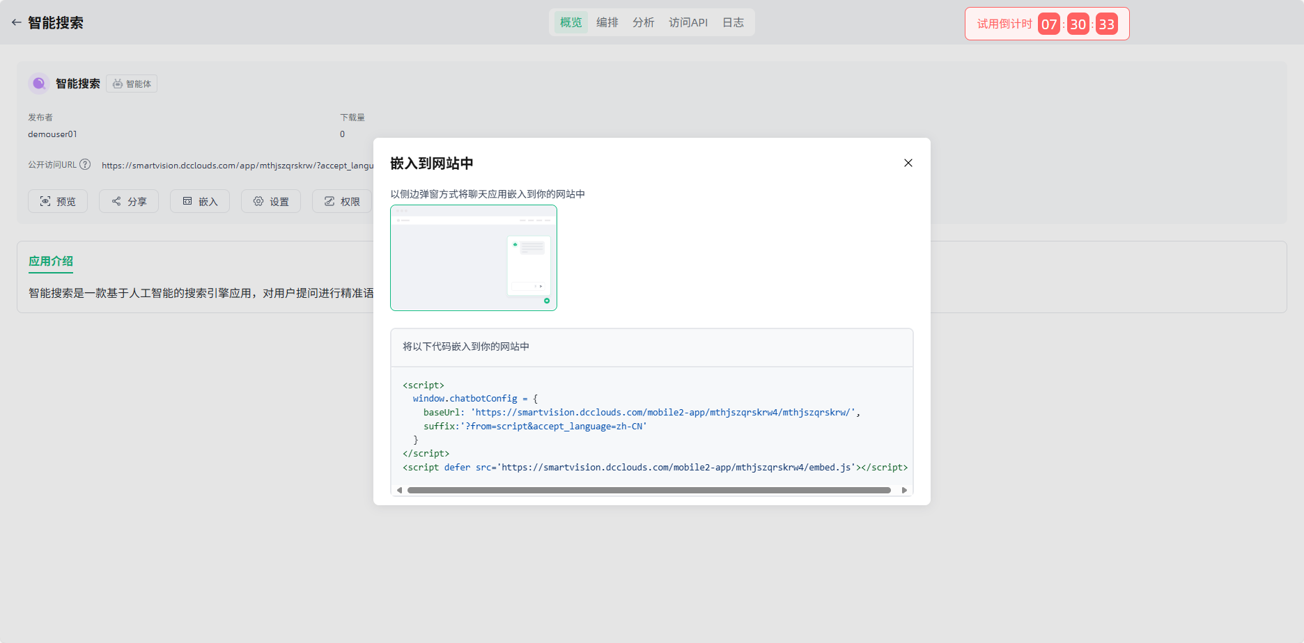Click the left arrow of the code scrollbar
The height and width of the screenshot is (643, 1304).
(x=399, y=490)
